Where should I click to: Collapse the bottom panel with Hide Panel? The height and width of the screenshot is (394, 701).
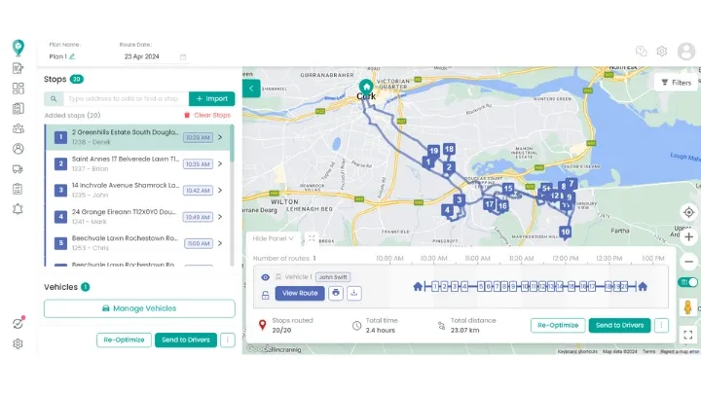[276, 238]
